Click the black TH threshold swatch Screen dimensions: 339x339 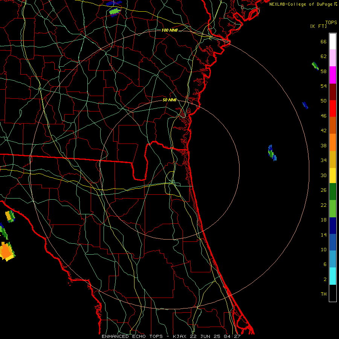(x=333, y=293)
